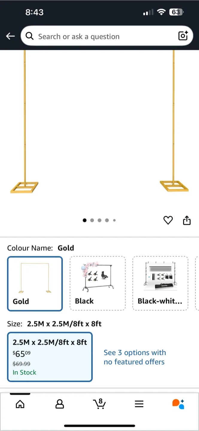Open the shopping cart showing 8 items
The image size is (199, 431).
coord(99,404)
